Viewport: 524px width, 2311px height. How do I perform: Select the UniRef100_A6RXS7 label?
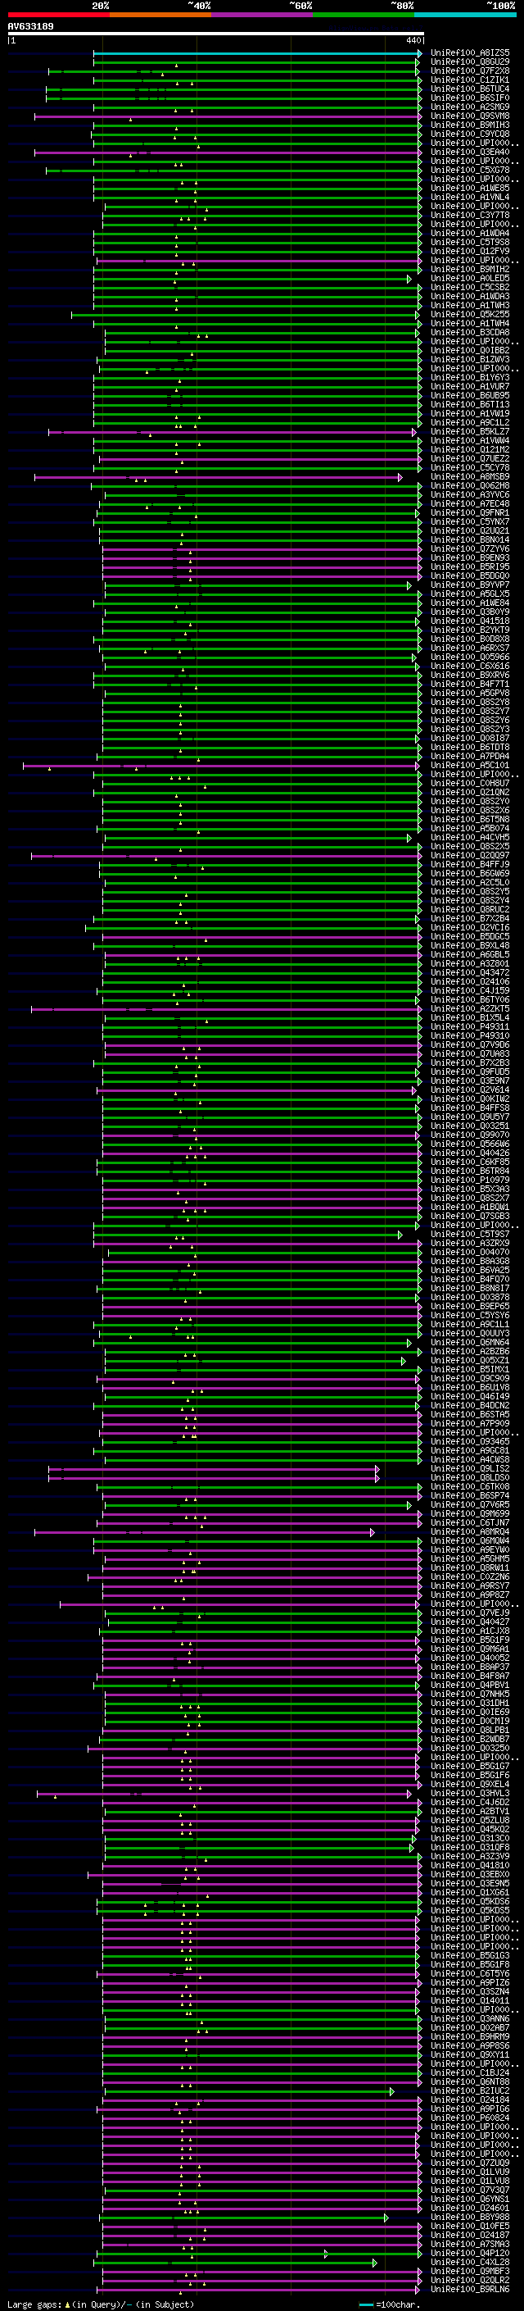tap(470, 648)
